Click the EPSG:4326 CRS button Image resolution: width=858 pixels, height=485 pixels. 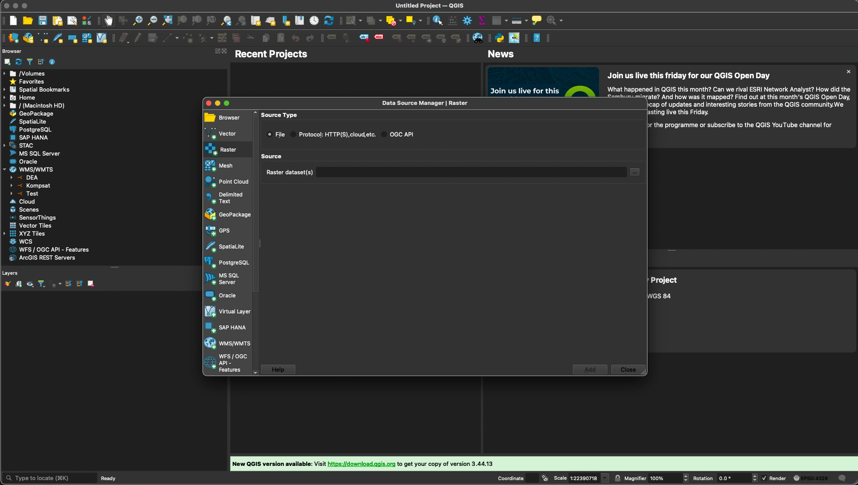(811, 478)
